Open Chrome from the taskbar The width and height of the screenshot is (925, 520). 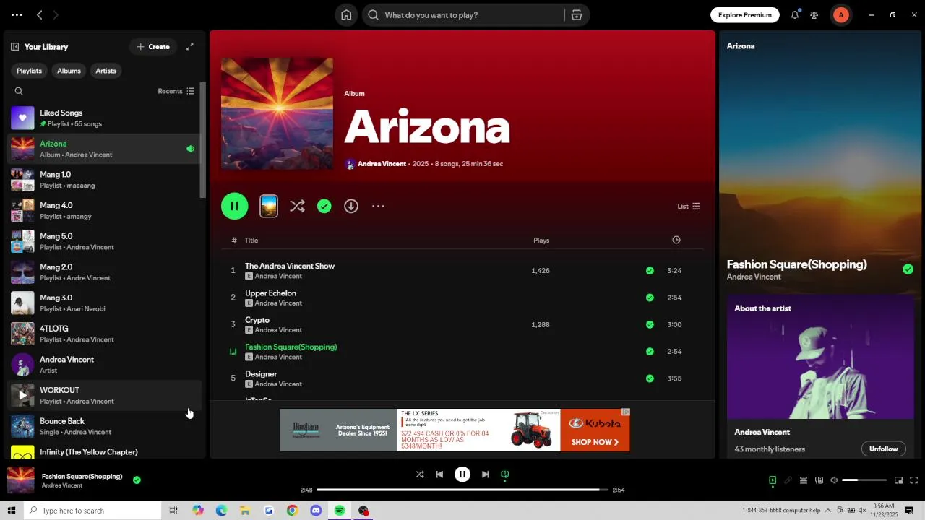click(292, 511)
